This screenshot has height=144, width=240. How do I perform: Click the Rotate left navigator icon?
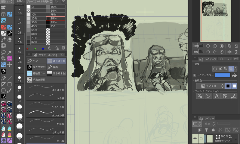pos(208,52)
